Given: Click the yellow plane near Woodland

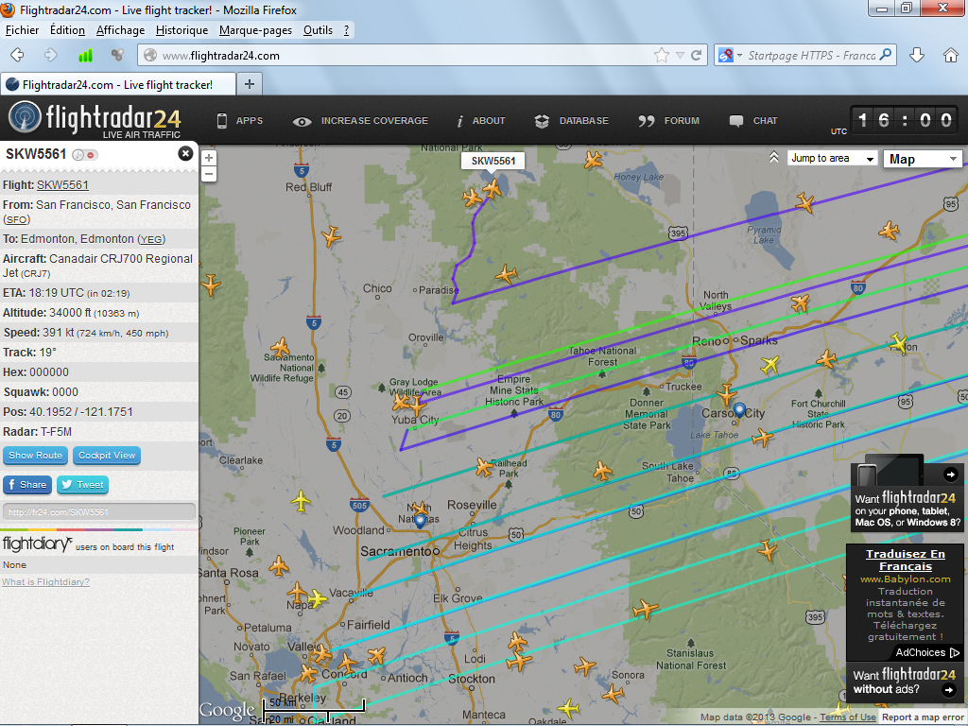Looking at the screenshot, I should [x=301, y=501].
